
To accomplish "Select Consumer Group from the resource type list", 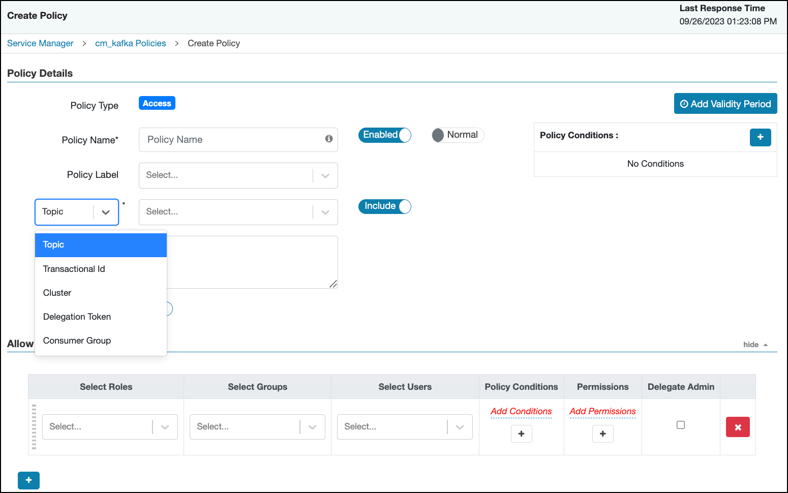I will [x=77, y=341].
